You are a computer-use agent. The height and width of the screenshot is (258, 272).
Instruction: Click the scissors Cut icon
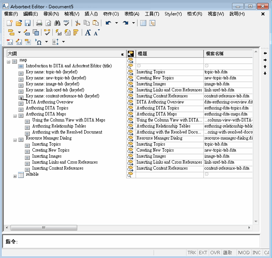pos(78,23)
